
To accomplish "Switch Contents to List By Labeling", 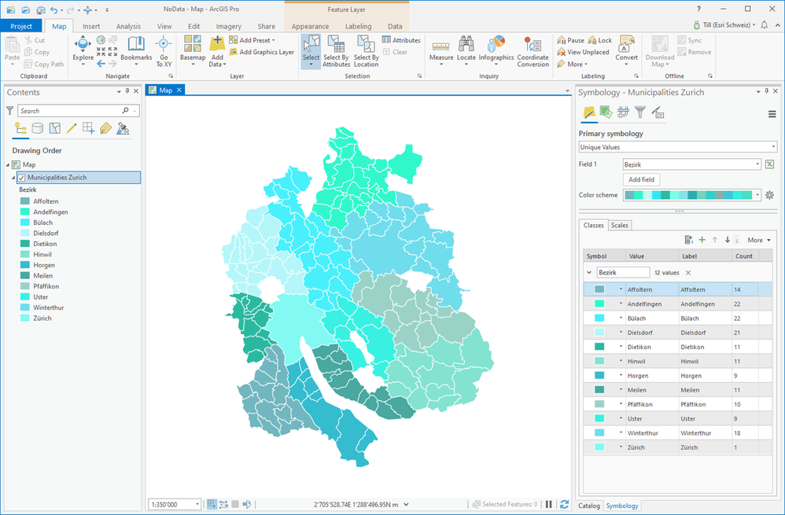I will coord(105,129).
